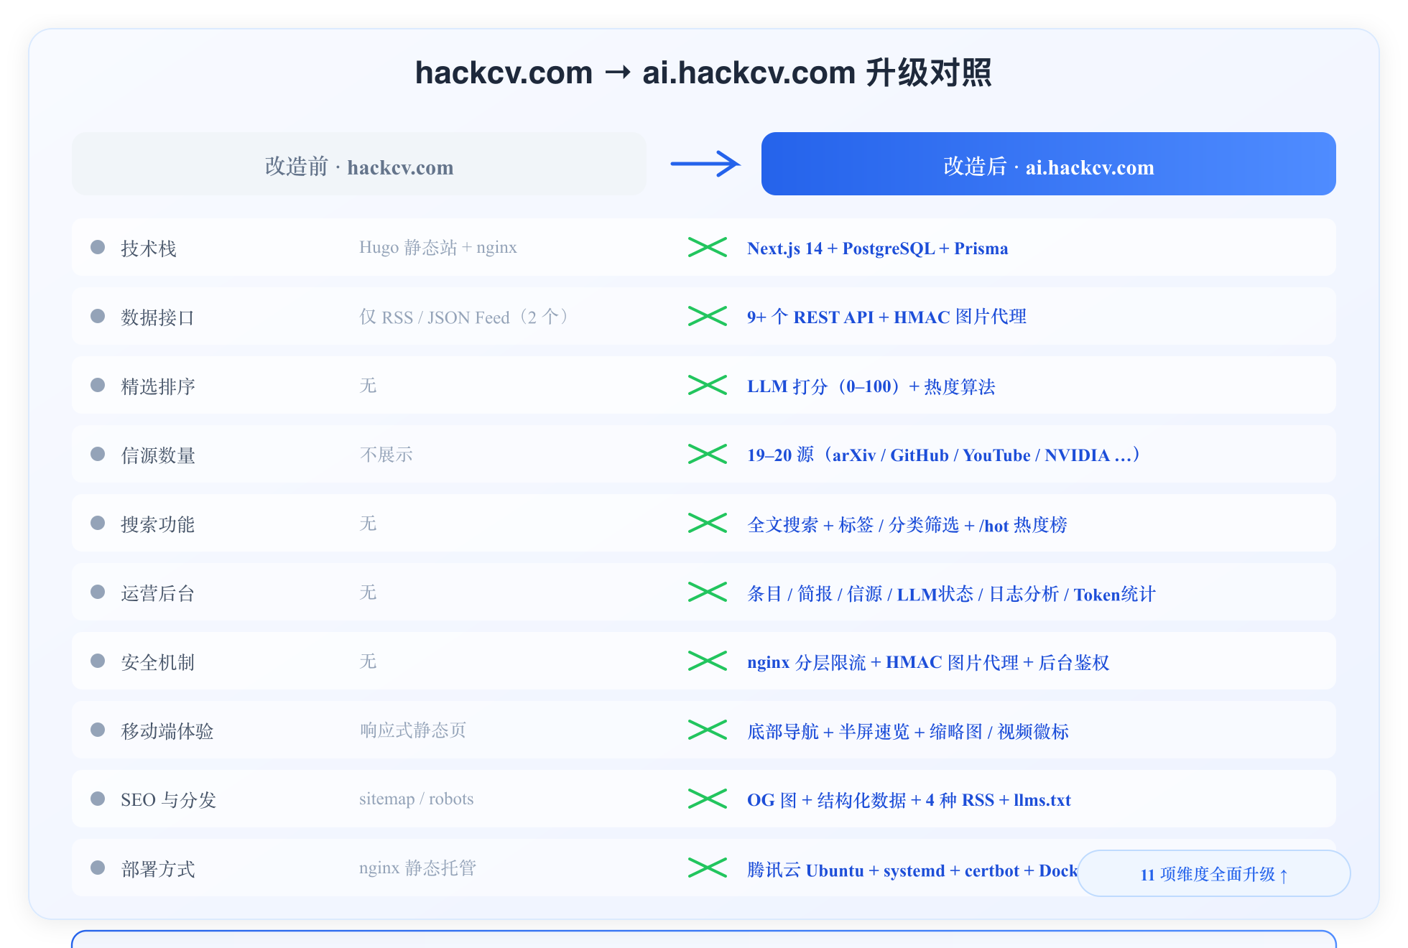Screen dimensions: 1408x948
Task: Click 条目 / 简报 / 信源 / LLM状态 text
Action: [x=951, y=594]
